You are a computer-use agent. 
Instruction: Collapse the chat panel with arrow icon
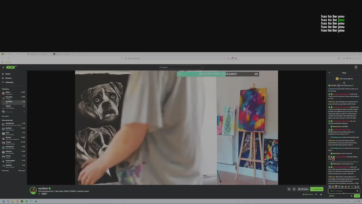(329, 73)
